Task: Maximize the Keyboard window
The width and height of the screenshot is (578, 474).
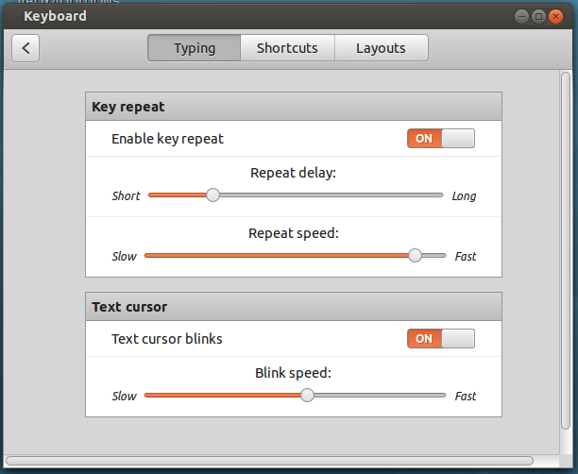Action: 538,16
